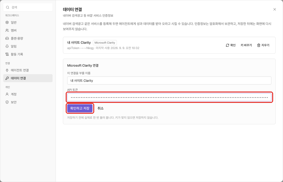Click the API 토큰 password field

(x=169, y=97)
